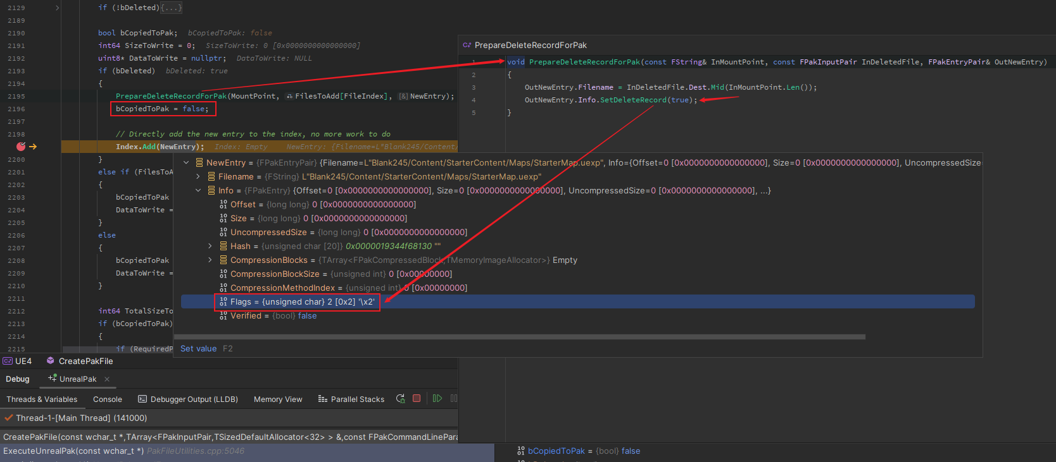Image resolution: width=1056 pixels, height=462 pixels.
Task: Click the Rerun debug session icon
Action: click(400, 399)
